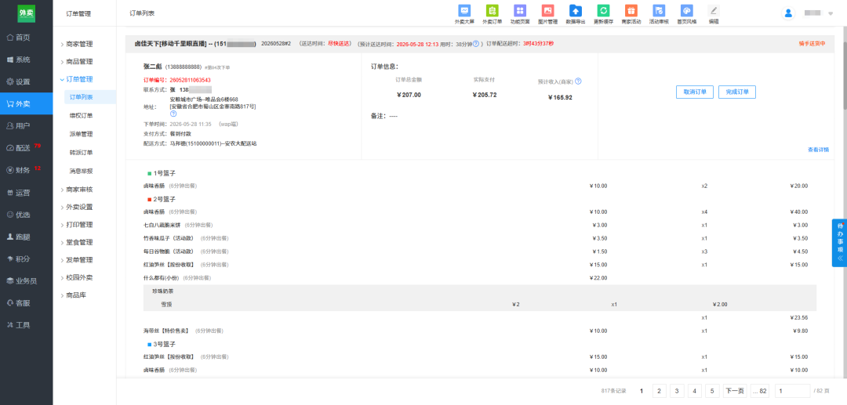This screenshot has height=405, width=847.
Task: Expand the 外卖设置 menu group
Action: coord(79,207)
